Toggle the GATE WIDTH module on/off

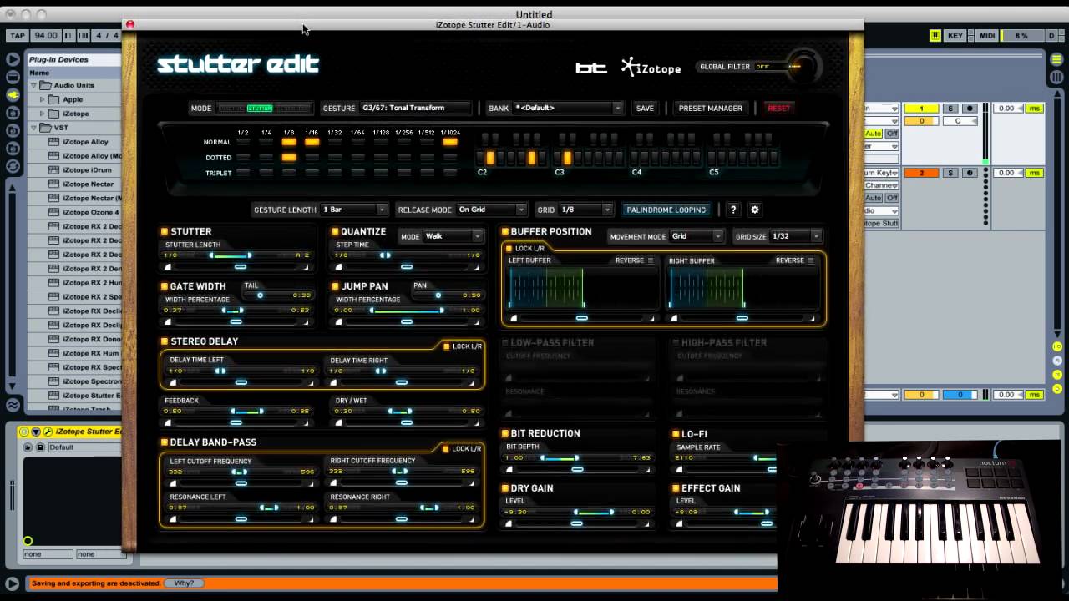click(x=165, y=285)
